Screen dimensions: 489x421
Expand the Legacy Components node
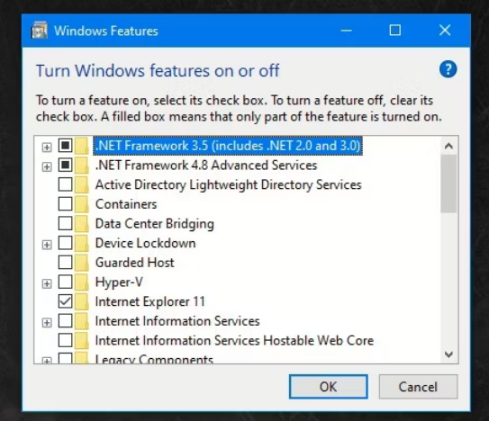(x=47, y=361)
